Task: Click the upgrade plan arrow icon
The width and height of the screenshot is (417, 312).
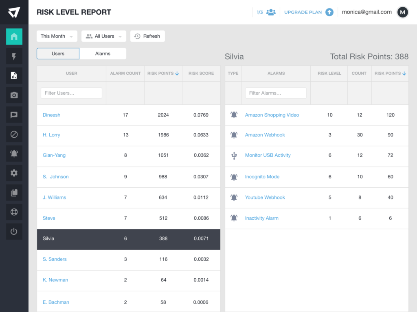Action: [329, 12]
